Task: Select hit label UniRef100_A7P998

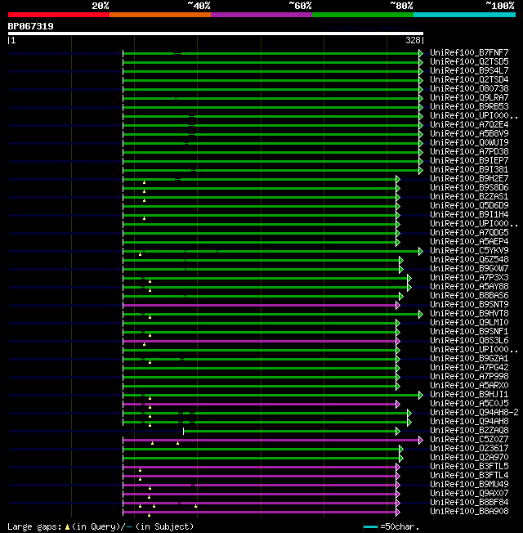Action: 469,377
